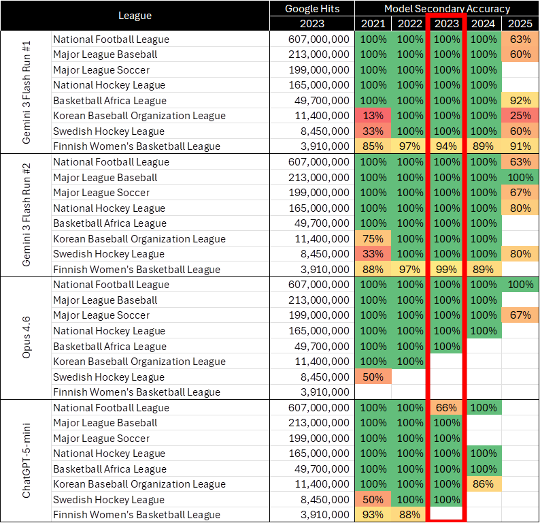Image resolution: width=540 pixels, height=523 pixels.
Task: Click National Hockey League name in ChatGPT-5-mini group
Action: pos(109,454)
